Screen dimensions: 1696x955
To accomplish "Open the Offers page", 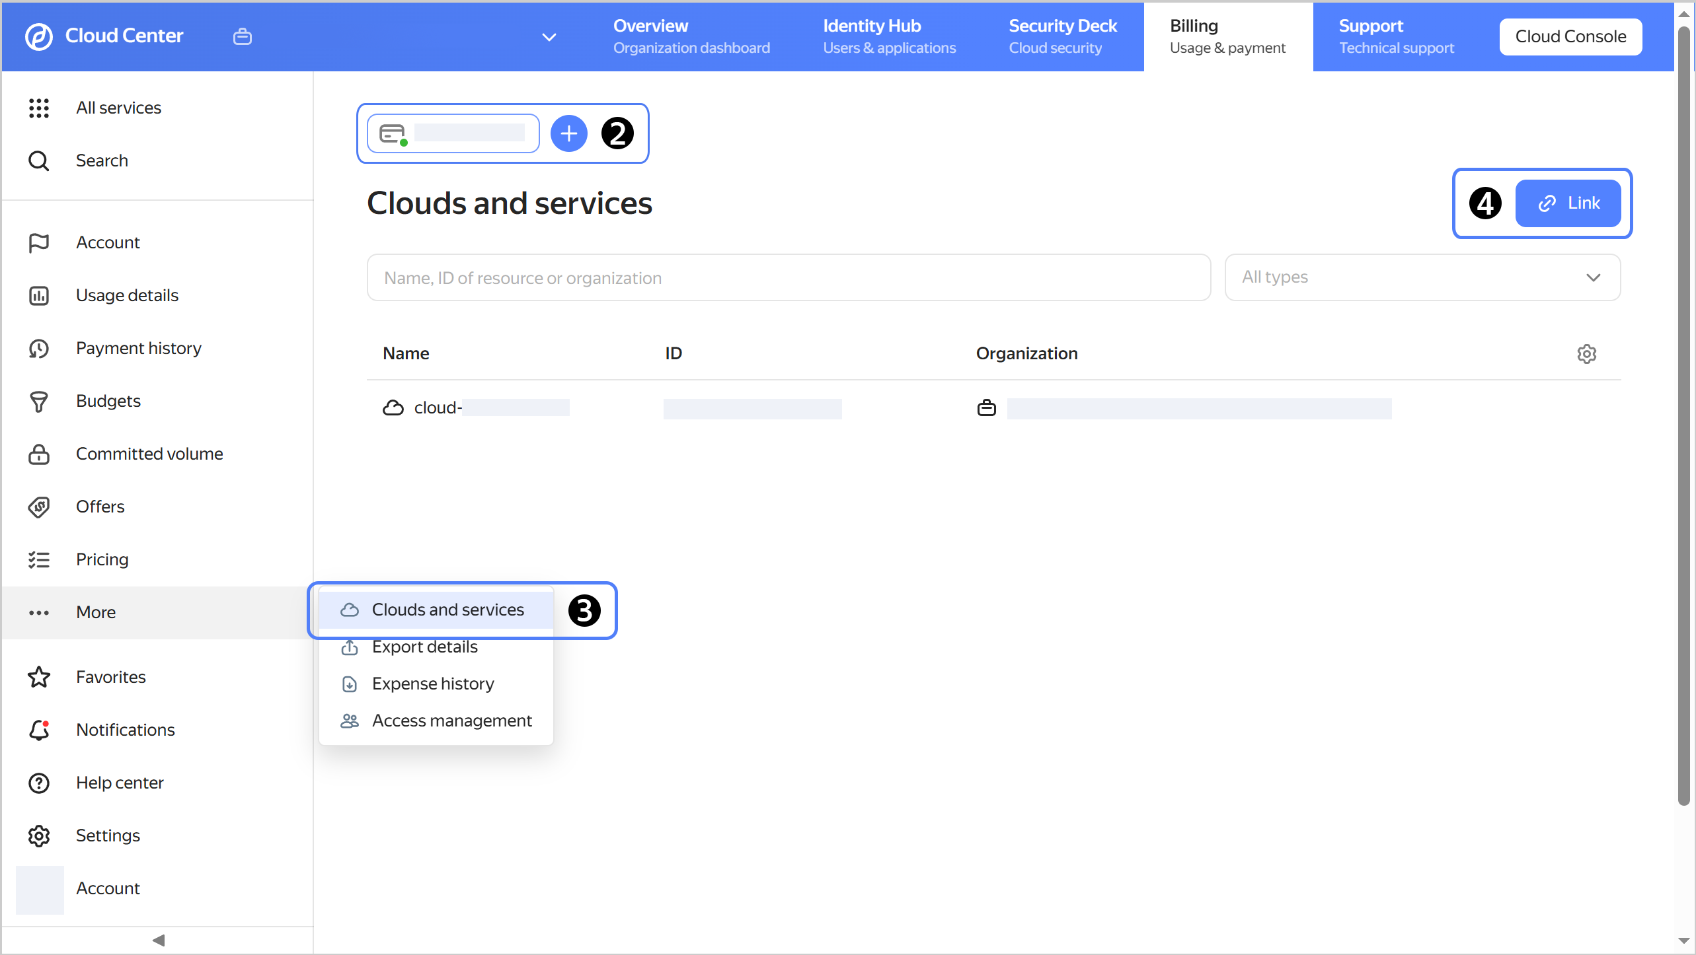I will (x=100, y=507).
